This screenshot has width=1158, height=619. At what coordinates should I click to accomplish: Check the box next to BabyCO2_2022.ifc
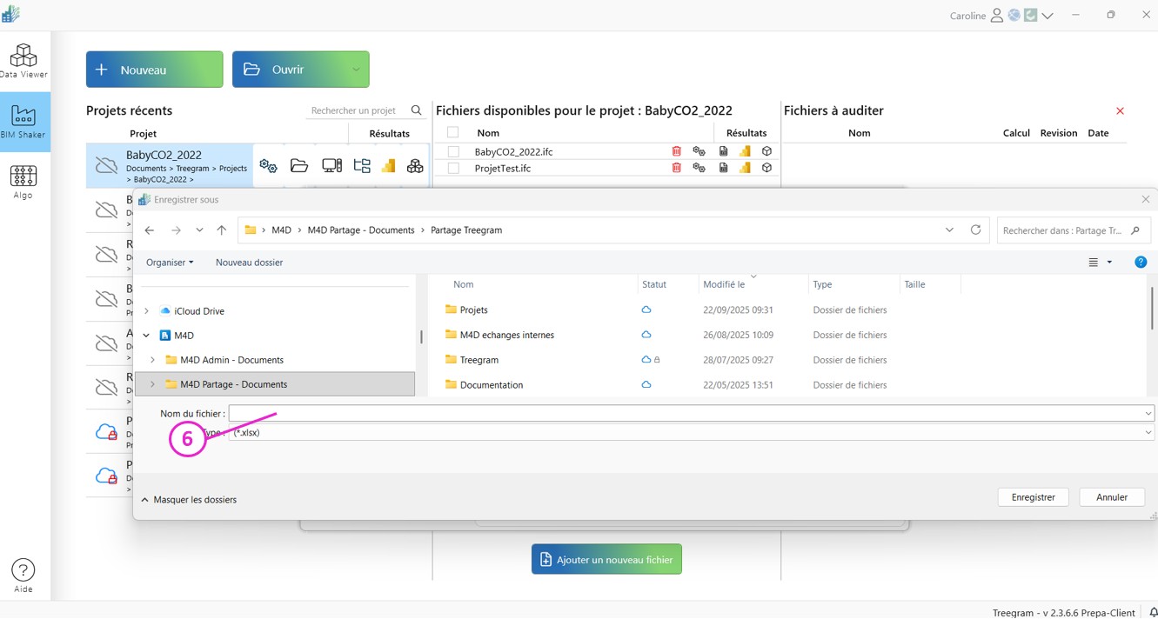coord(453,151)
